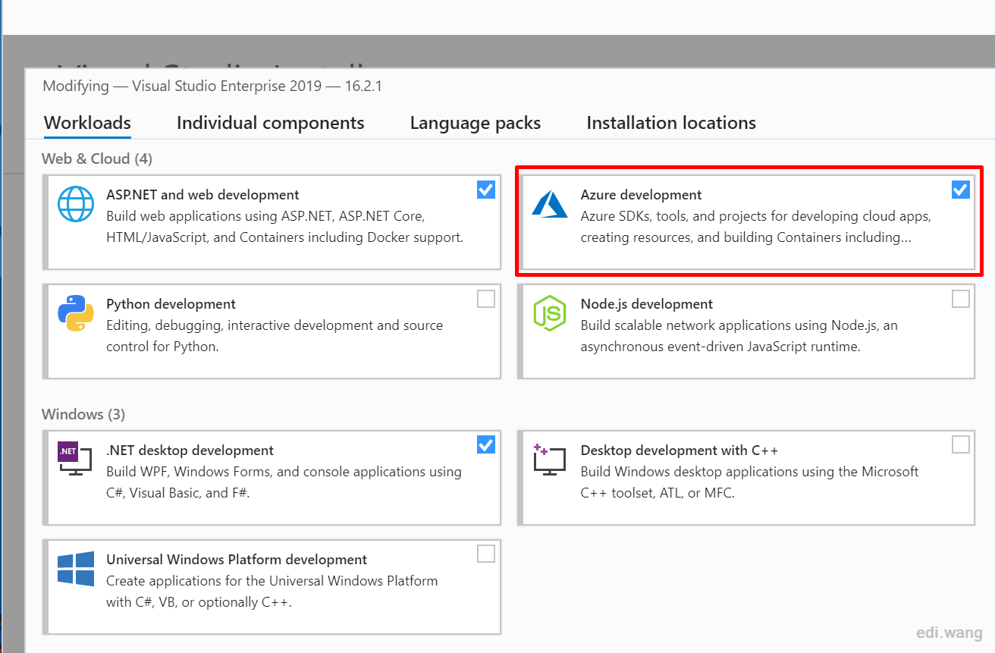The height and width of the screenshot is (653, 995).
Task: Click the .NET desktop monitor icon
Action: 75,459
